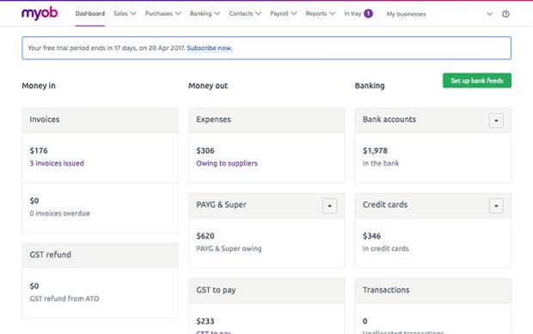Image resolution: width=533 pixels, height=334 pixels.
Task: Click the Subscribe now link
Action: click(210, 48)
